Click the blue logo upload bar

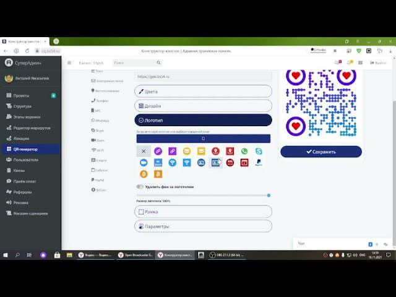pyautogui.click(x=204, y=139)
